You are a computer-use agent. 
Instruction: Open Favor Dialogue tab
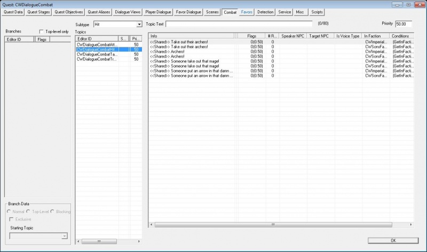pos(188,12)
